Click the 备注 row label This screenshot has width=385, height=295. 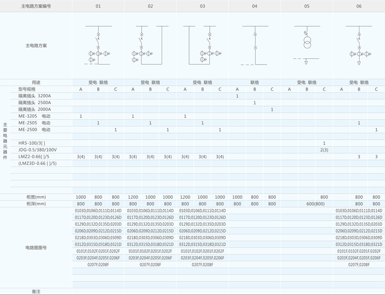(x=36, y=292)
